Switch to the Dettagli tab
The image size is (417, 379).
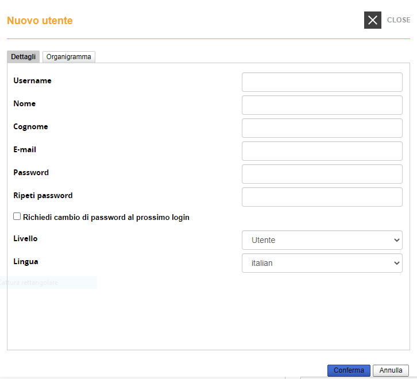pyautogui.click(x=24, y=57)
